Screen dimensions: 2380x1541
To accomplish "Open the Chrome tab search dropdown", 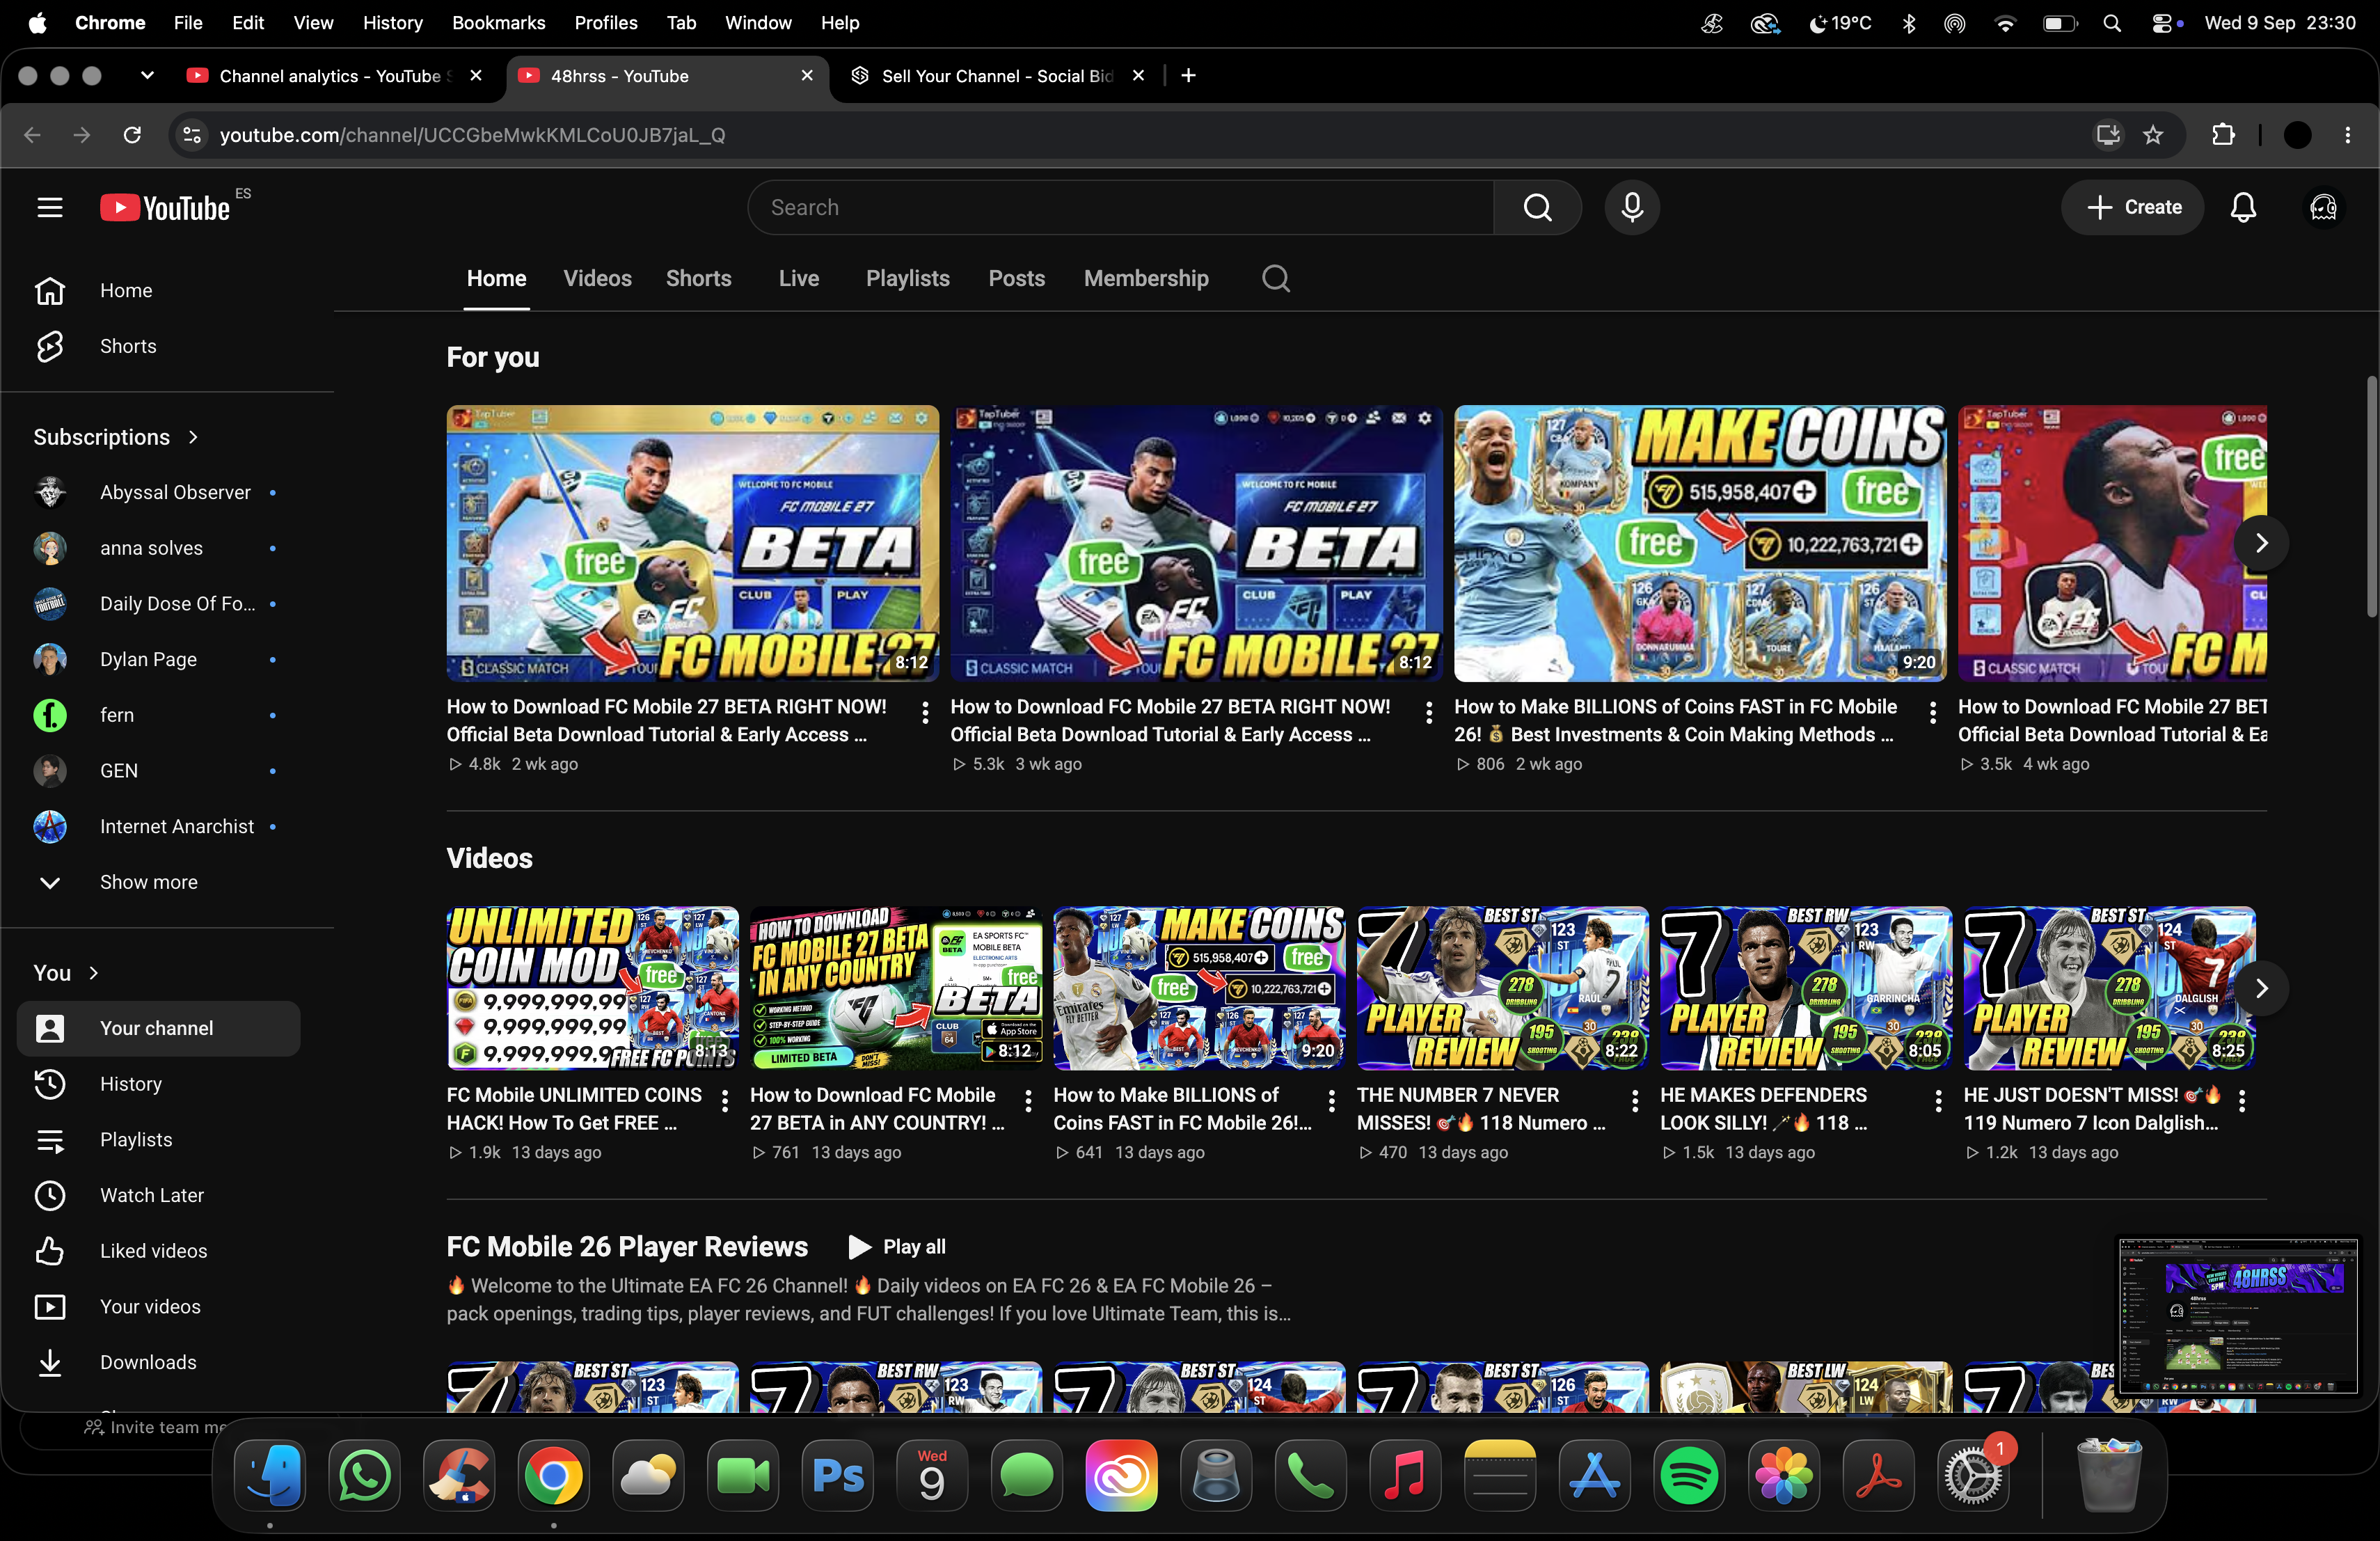I will (146, 75).
